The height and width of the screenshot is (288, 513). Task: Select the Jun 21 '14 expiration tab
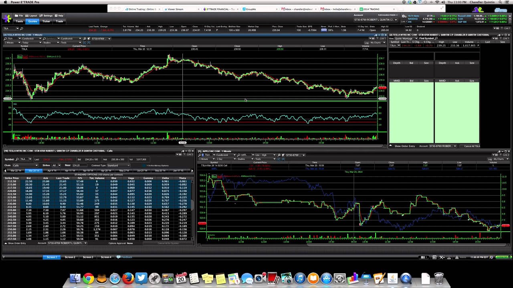142,171
